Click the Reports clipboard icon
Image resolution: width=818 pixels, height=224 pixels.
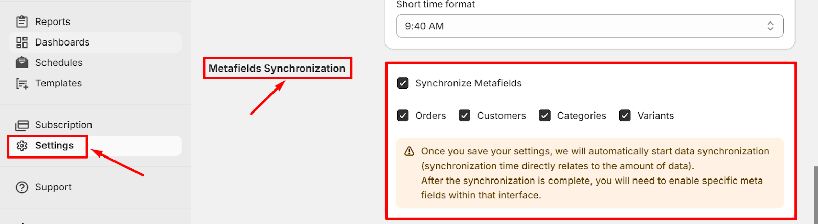(22, 21)
